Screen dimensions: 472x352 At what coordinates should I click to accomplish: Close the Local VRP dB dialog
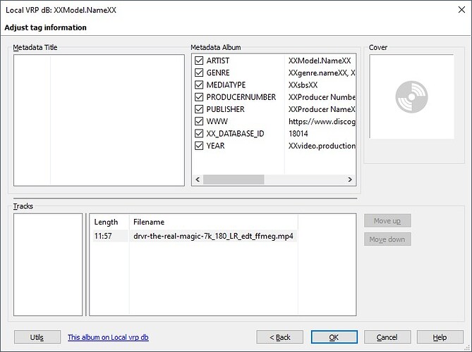point(461,10)
